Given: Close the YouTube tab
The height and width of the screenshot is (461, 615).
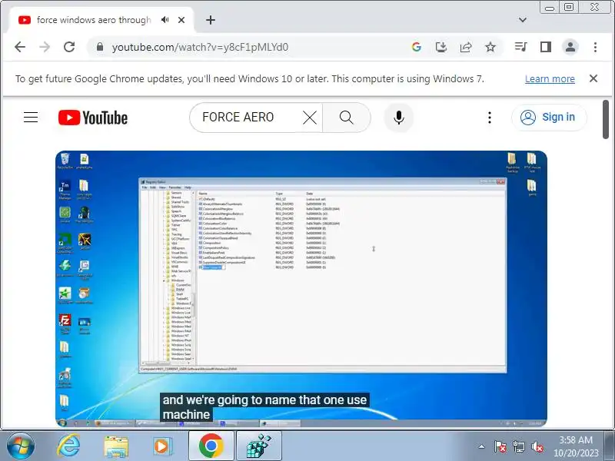Looking at the screenshot, I should click(181, 20).
